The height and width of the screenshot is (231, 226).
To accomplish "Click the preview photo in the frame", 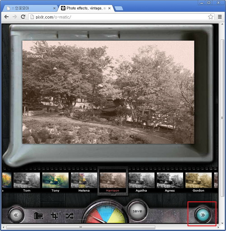I will (x=108, y=92).
